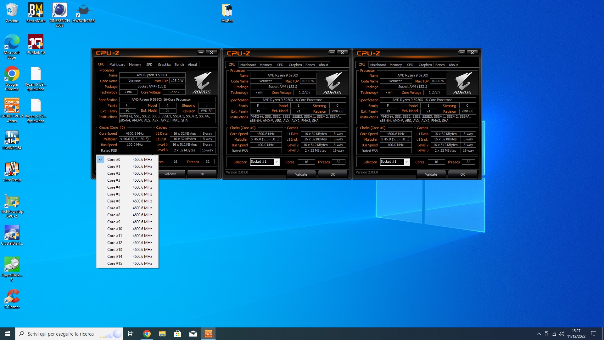Open Bench tab in right CPU-Z window
The image size is (604, 340).
point(440,65)
